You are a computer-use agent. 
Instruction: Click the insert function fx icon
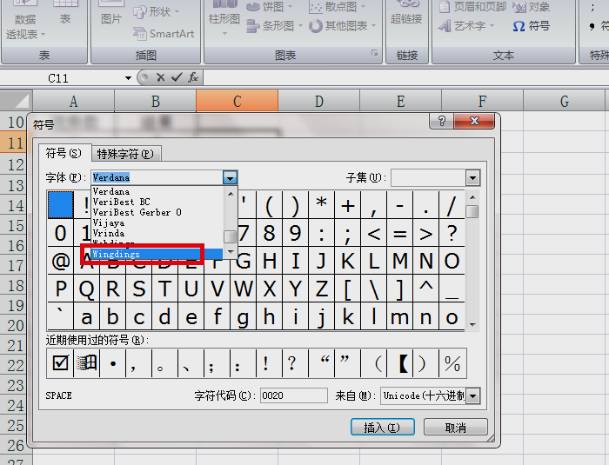tap(193, 77)
